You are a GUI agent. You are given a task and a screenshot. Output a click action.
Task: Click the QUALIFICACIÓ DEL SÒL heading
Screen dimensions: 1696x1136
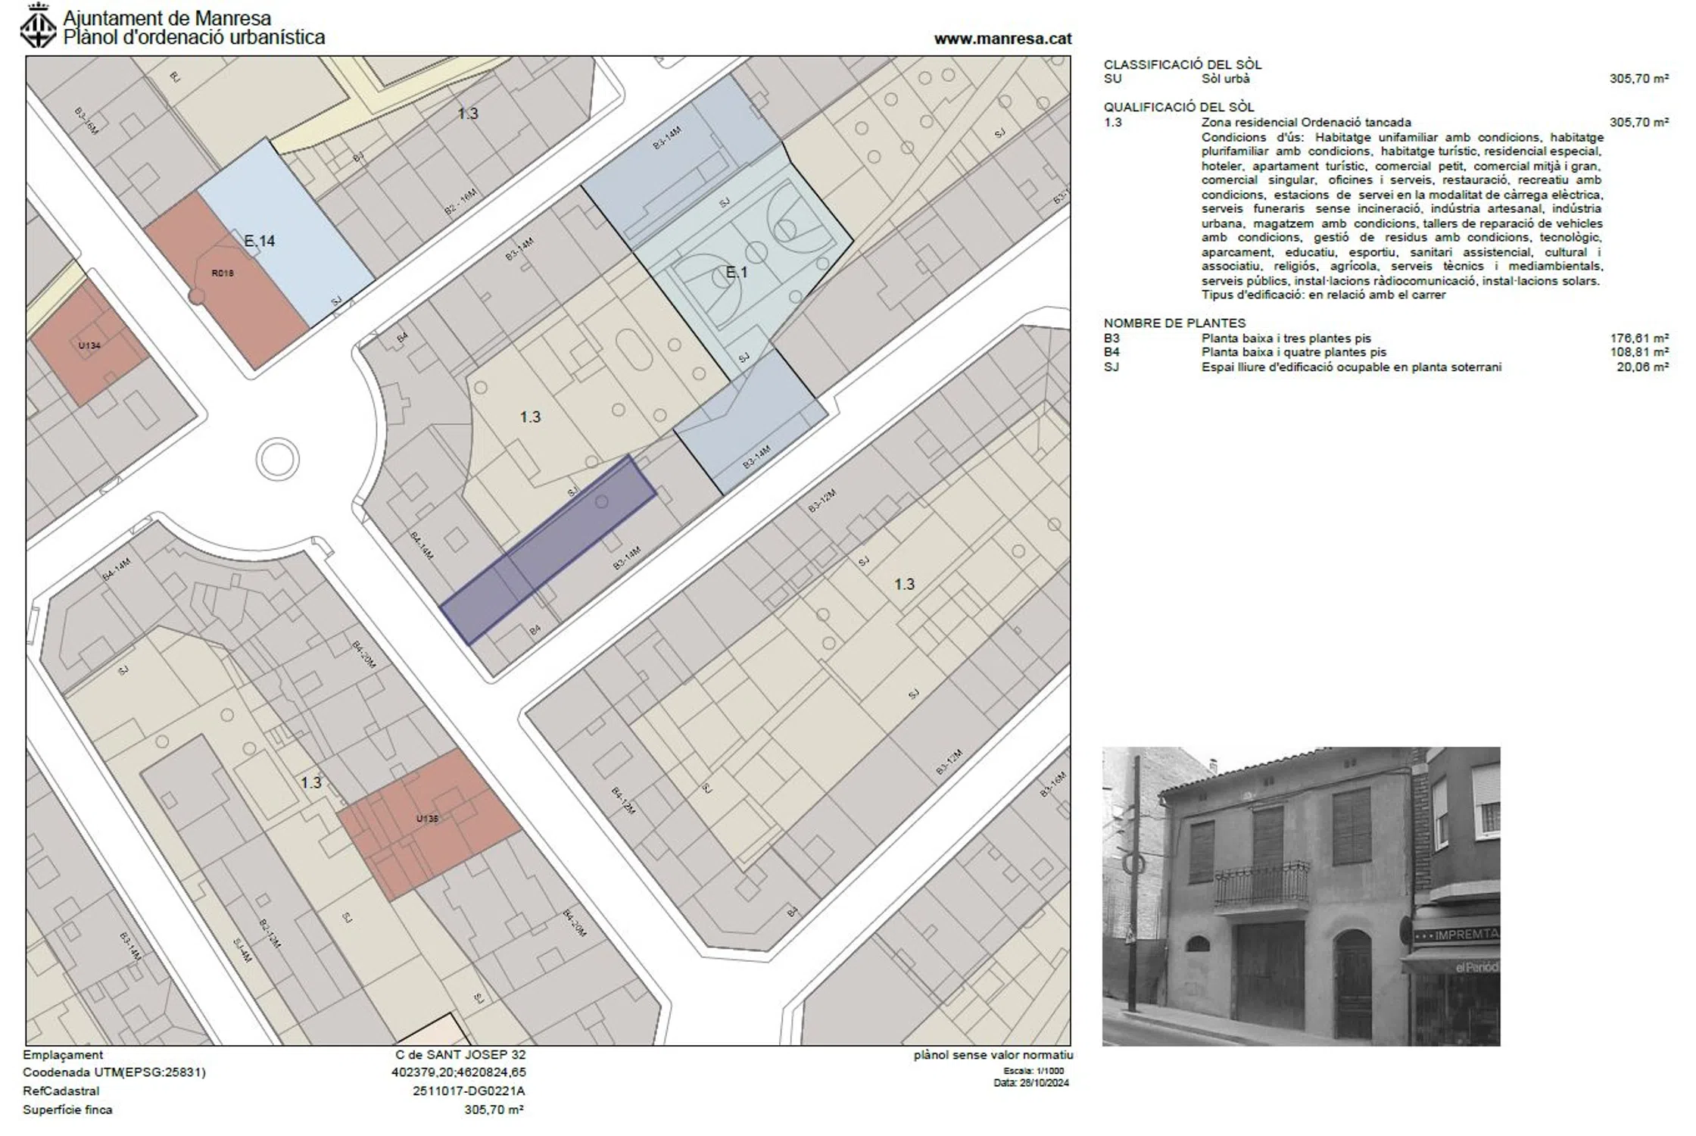point(1178,108)
